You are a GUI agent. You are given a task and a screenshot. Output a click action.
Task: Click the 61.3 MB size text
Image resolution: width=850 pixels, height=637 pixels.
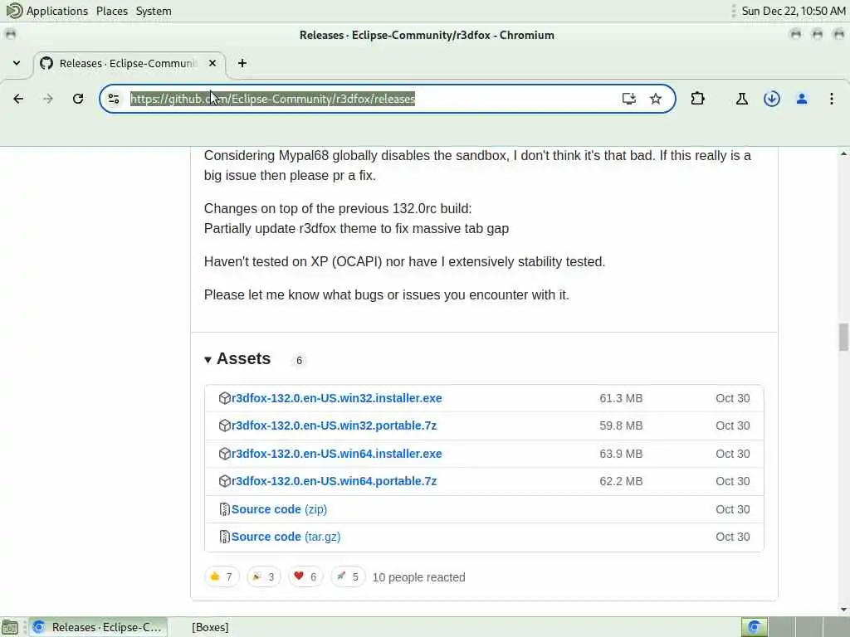pos(621,398)
